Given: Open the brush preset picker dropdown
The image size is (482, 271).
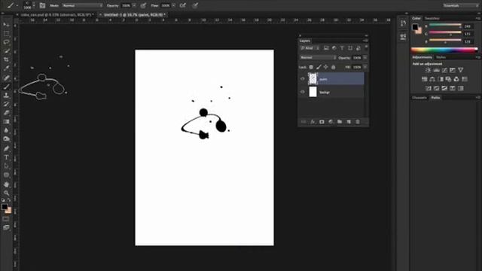Looking at the screenshot, I should [34, 5].
